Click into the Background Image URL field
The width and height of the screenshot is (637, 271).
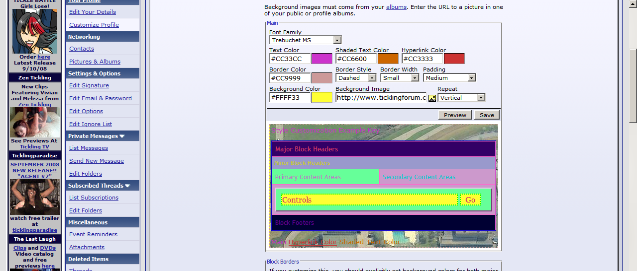click(x=380, y=98)
